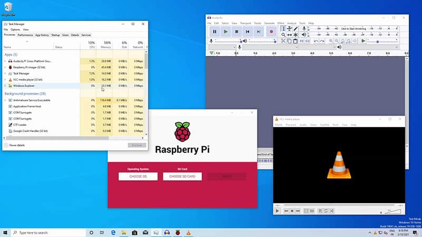The height and width of the screenshot is (237, 422).
Task: Click 'Click to Start Monitoring' meter
Action: (x=353, y=28)
